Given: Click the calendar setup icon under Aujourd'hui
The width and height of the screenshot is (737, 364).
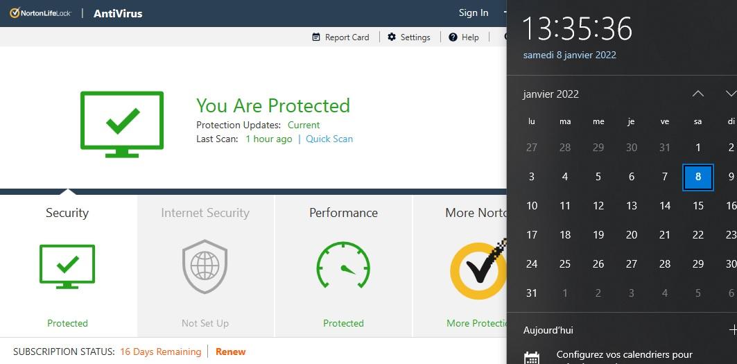Looking at the screenshot, I should click(x=532, y=358).
